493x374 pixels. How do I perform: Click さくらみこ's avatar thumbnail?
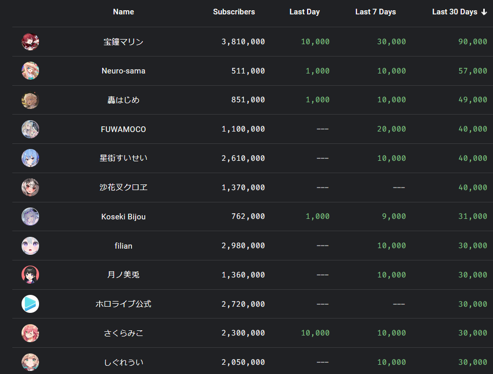[x=30, y=333]
